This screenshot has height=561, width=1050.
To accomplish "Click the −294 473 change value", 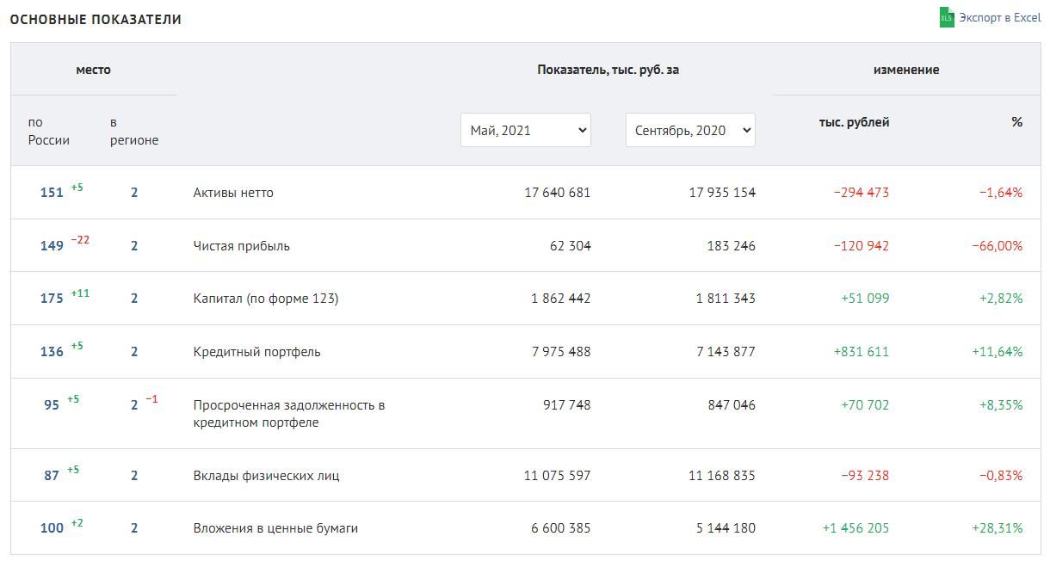I will pyautogui.click(x=862, y=193).
